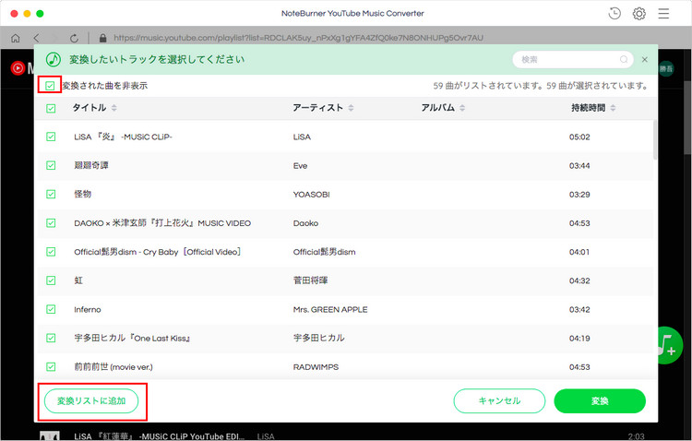Uncheck the 前前前世 track checkbox

51,366
